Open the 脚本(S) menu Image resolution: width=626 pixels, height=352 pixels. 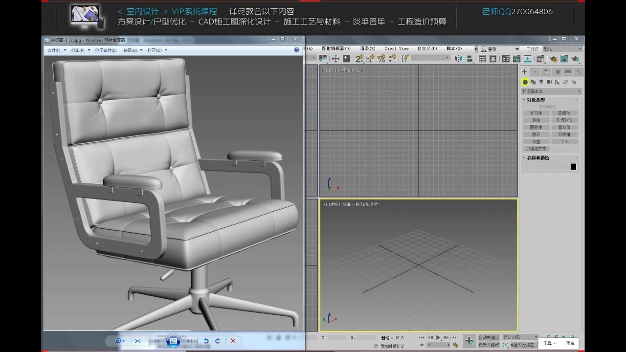(x=454, y=49)
